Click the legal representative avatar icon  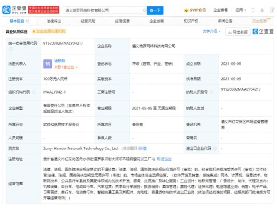(48, 63)
